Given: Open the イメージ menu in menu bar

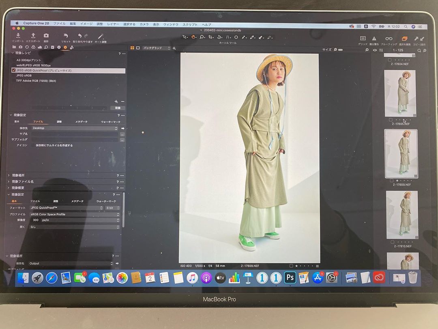Looking at the screenshot, I should coord(86,24).
